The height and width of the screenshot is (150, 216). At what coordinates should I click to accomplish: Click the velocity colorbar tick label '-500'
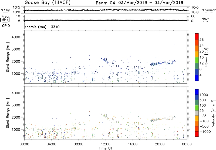tap(204, 126)
